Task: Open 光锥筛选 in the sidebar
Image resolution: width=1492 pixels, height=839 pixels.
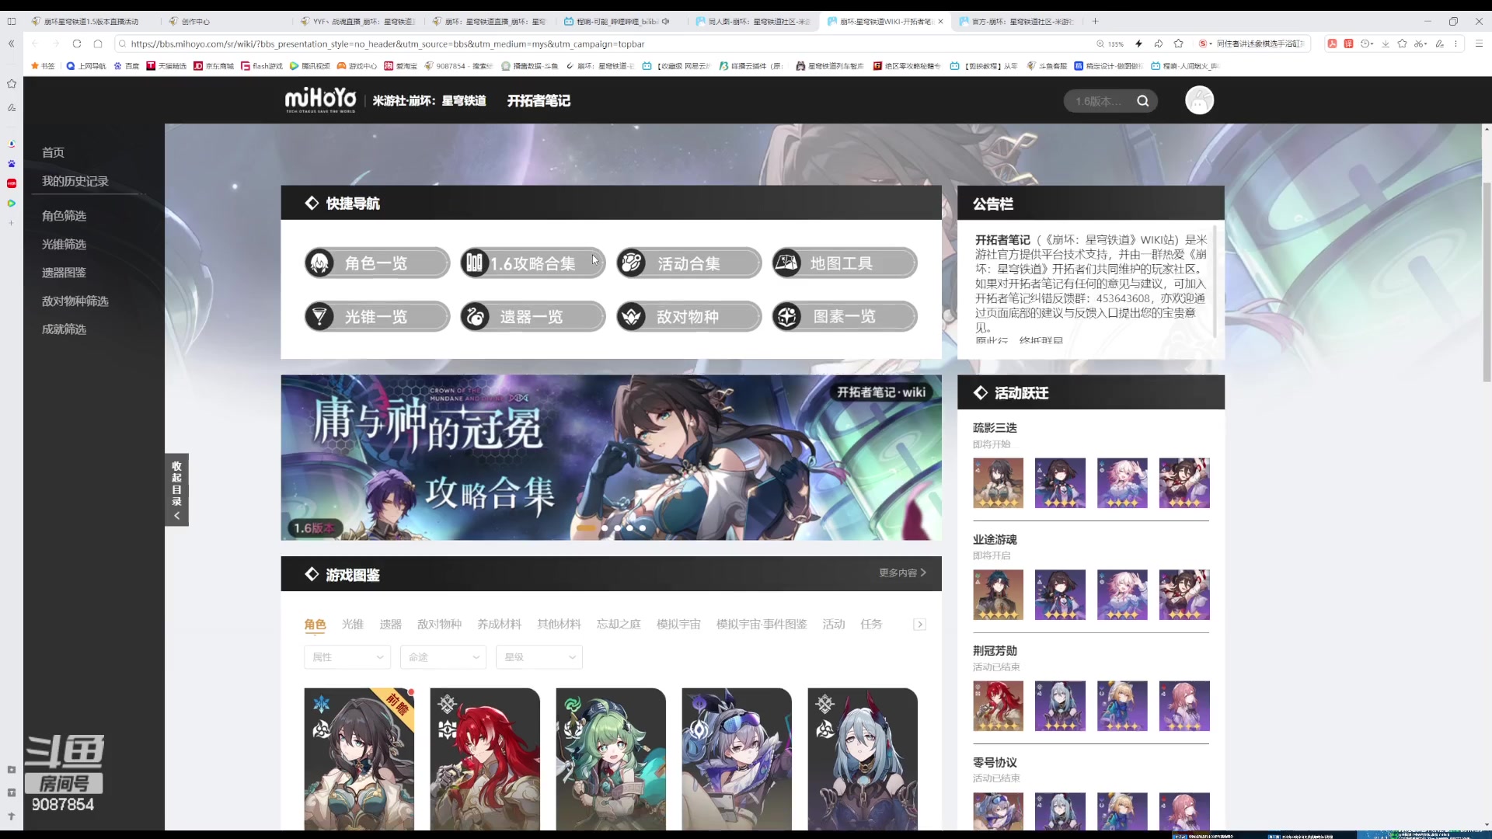Action: click(64, 244)
